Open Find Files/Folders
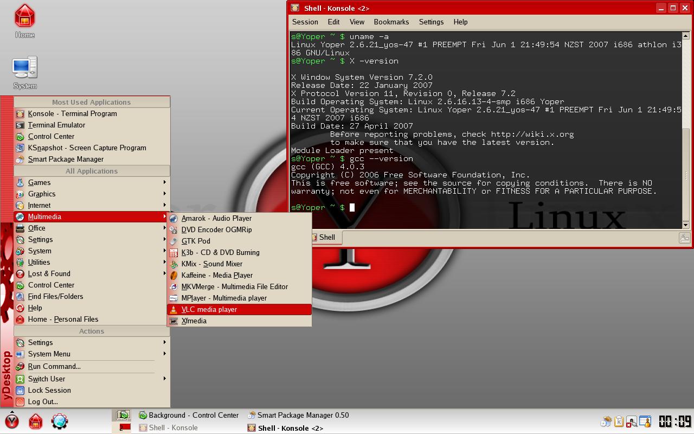694x434 pixels. coord(92,296)
